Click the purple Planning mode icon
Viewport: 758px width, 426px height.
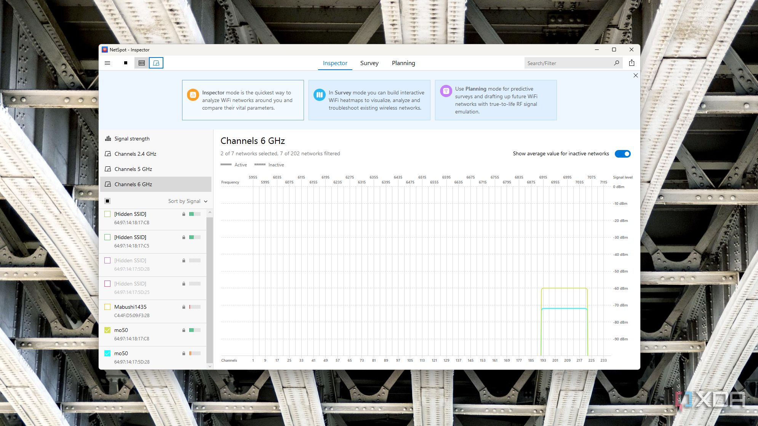coord(446,91)
